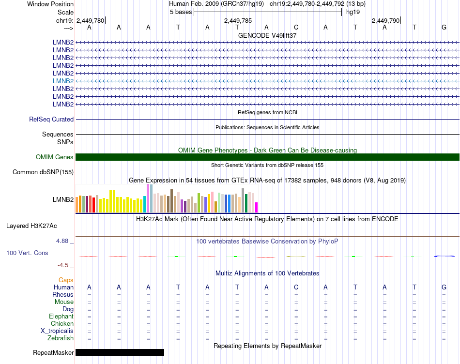Open Publications: Sequences in Scientific Articles title
Image resolution: width=460 pixels, height=364 pixels.
267,127
